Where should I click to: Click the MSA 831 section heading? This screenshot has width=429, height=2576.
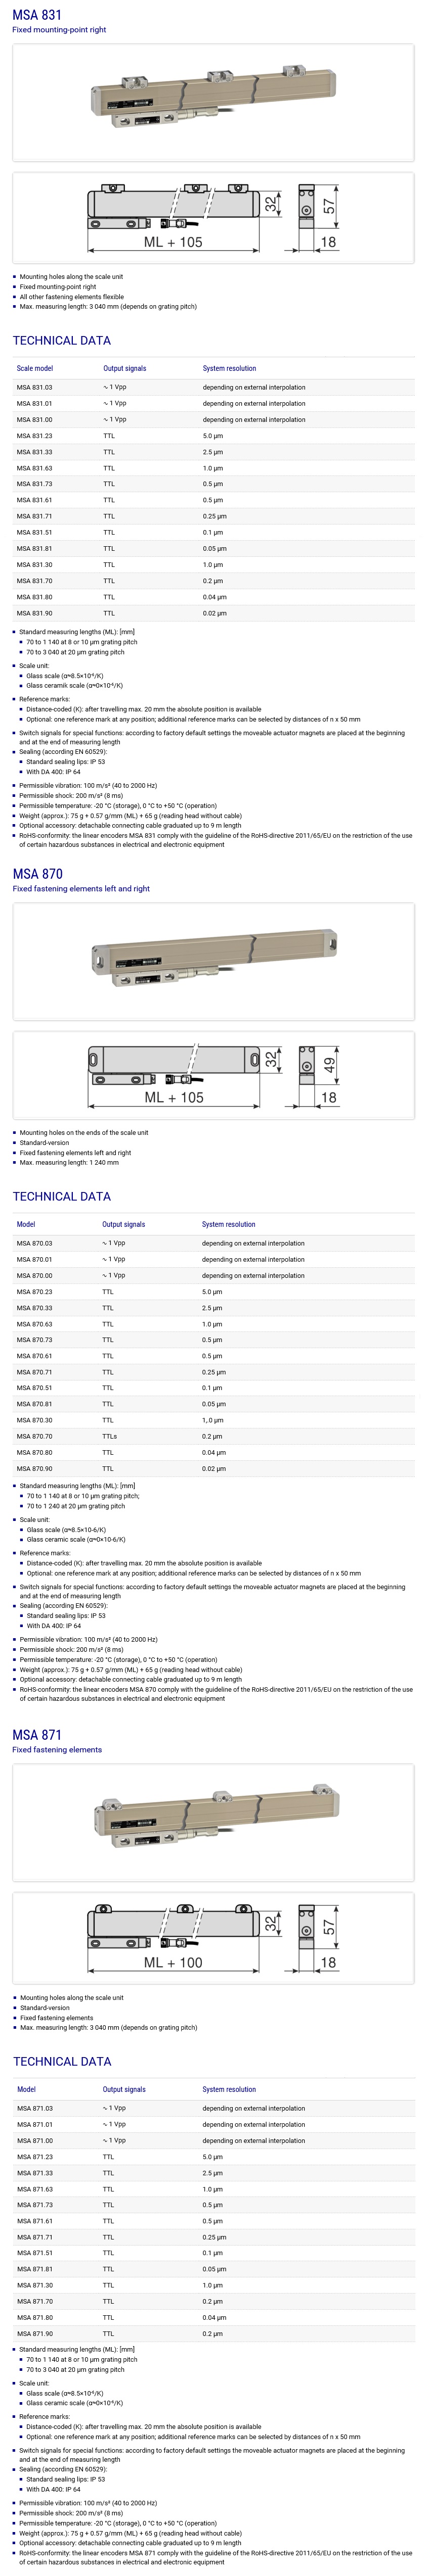(37, 14)
